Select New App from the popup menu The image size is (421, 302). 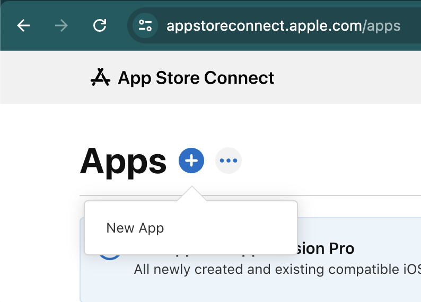point(135,228)
